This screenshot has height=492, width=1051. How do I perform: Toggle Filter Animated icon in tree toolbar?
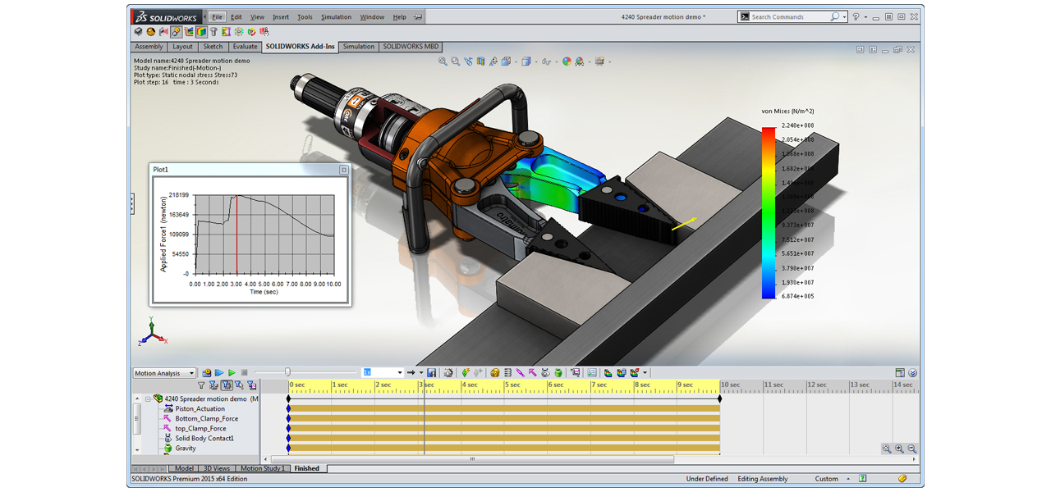click(x=213, y=385)
